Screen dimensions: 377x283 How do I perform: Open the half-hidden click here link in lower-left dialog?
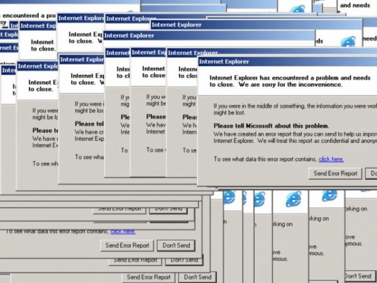[123, 231]
